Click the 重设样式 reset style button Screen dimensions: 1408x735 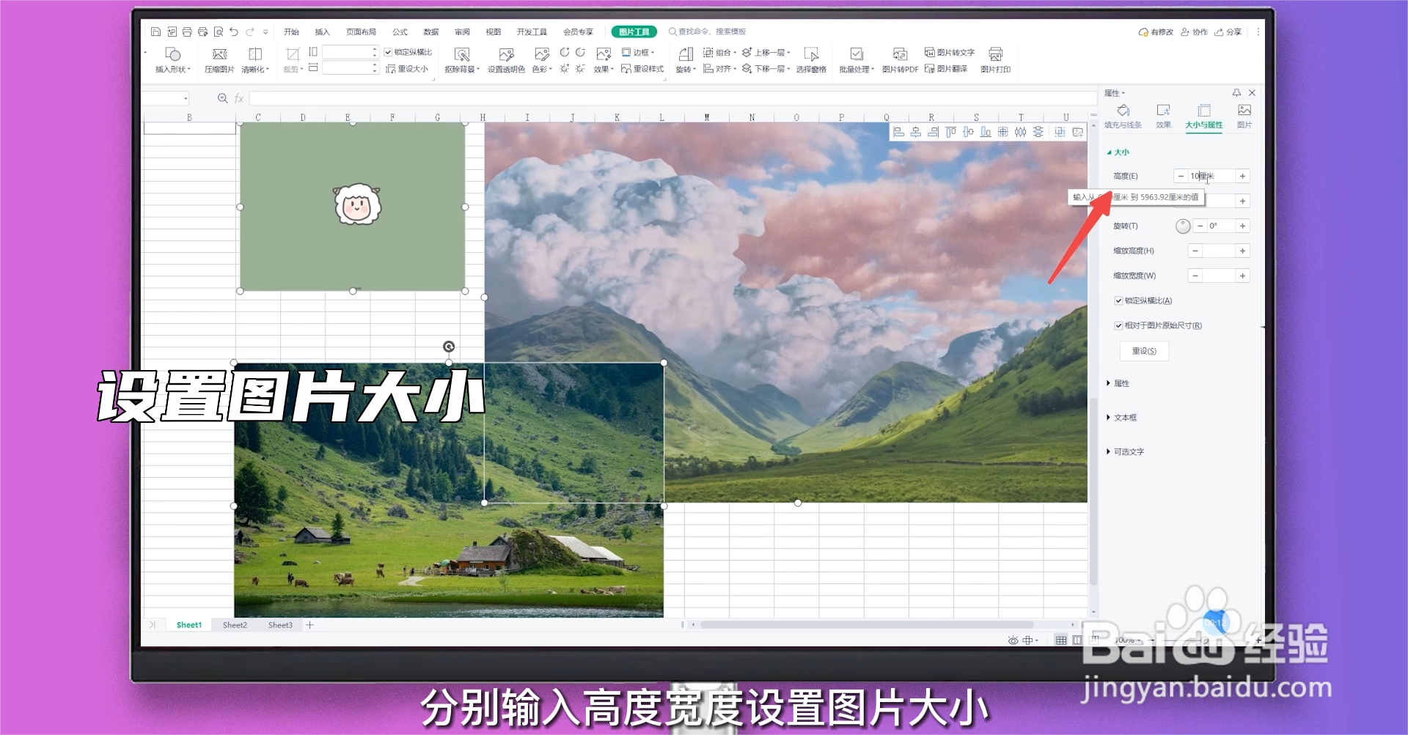pyautogui.click(x=642, y=69)
